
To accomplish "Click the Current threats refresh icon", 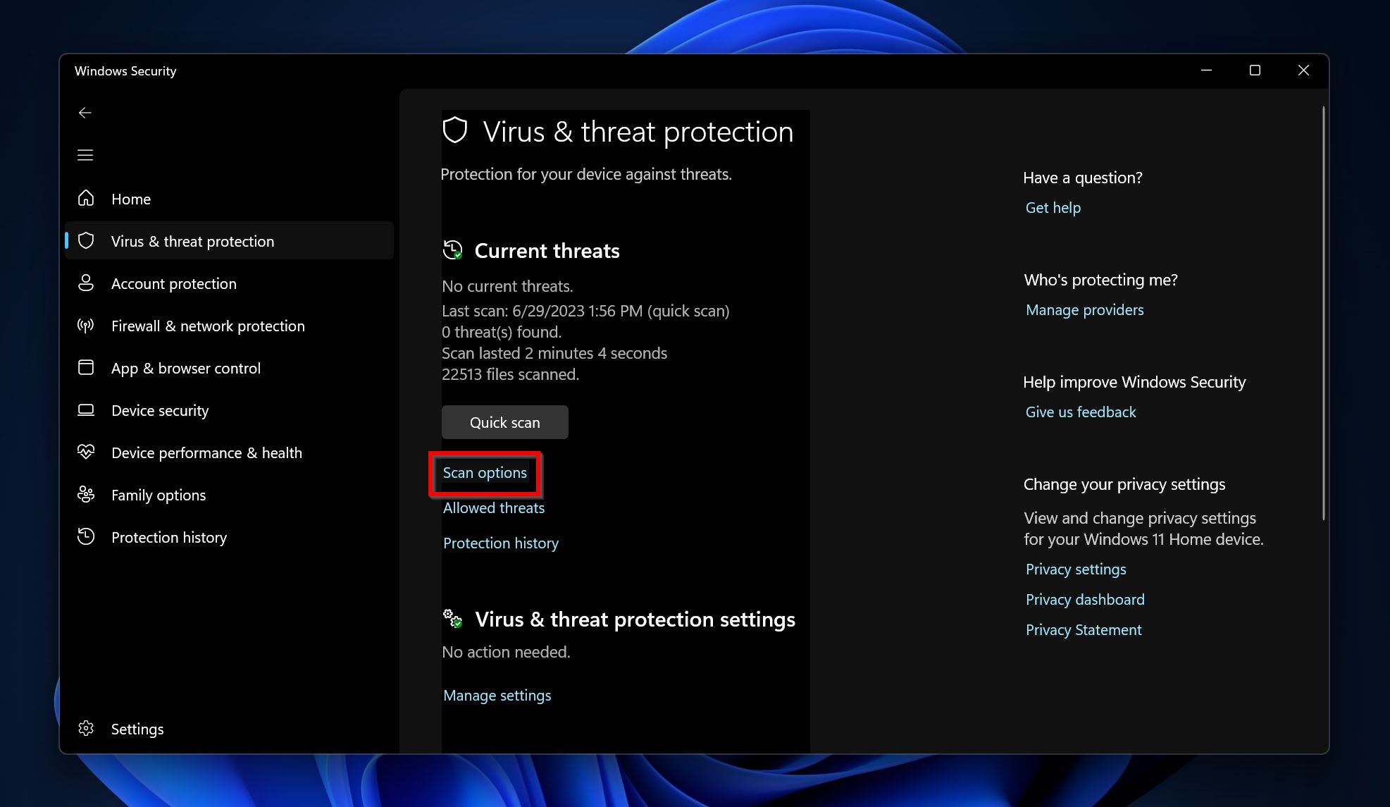I will pyautogui.click(x=453, y=251).
